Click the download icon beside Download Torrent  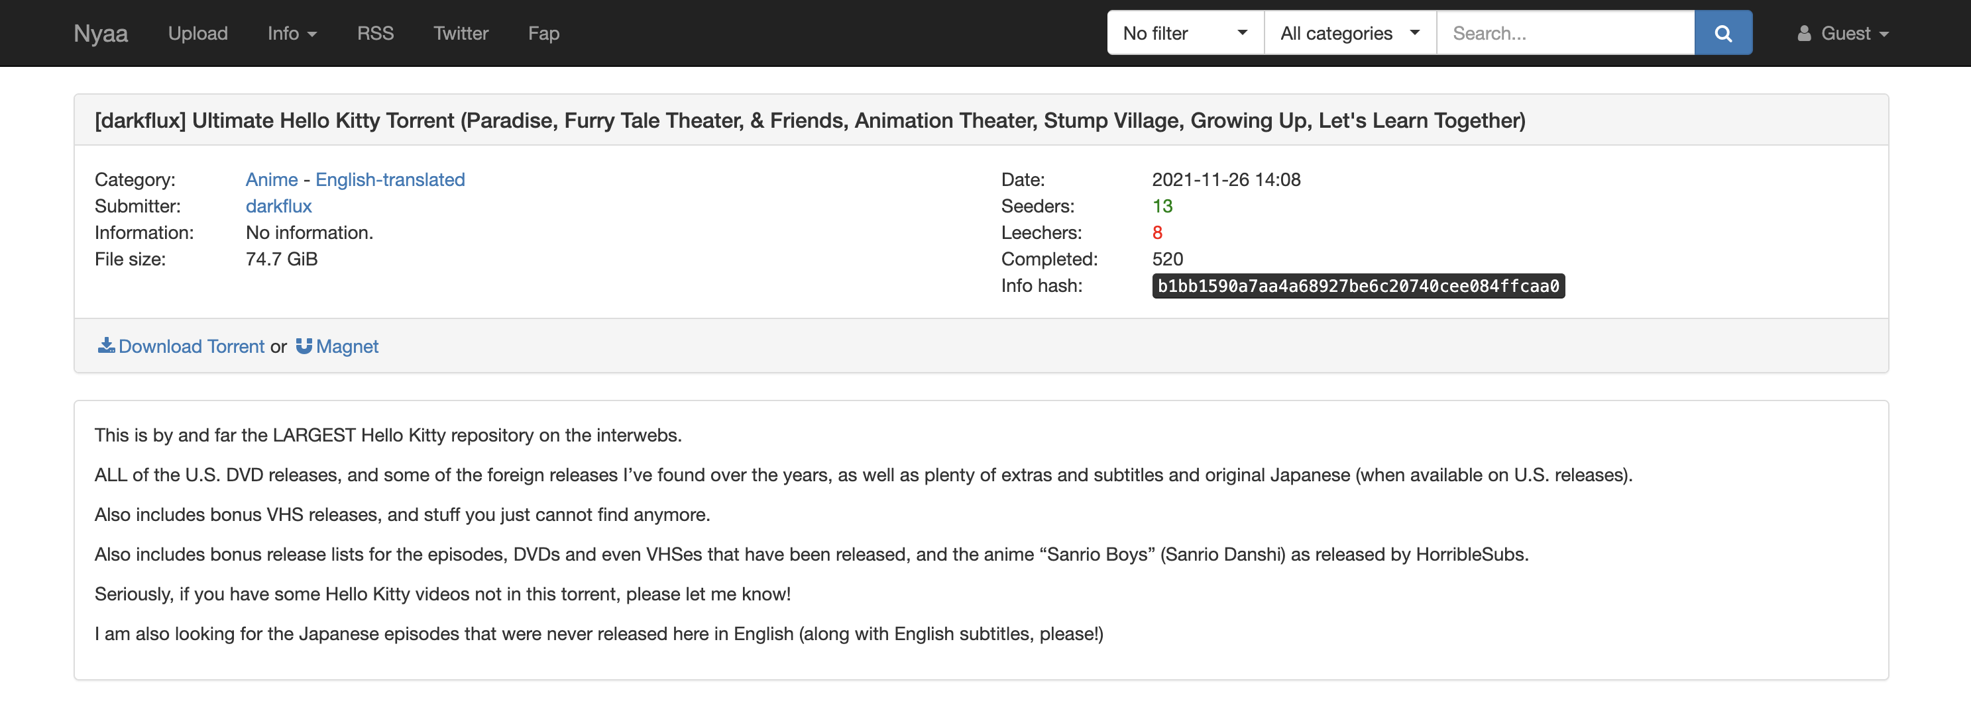click(x=106, y=346)
